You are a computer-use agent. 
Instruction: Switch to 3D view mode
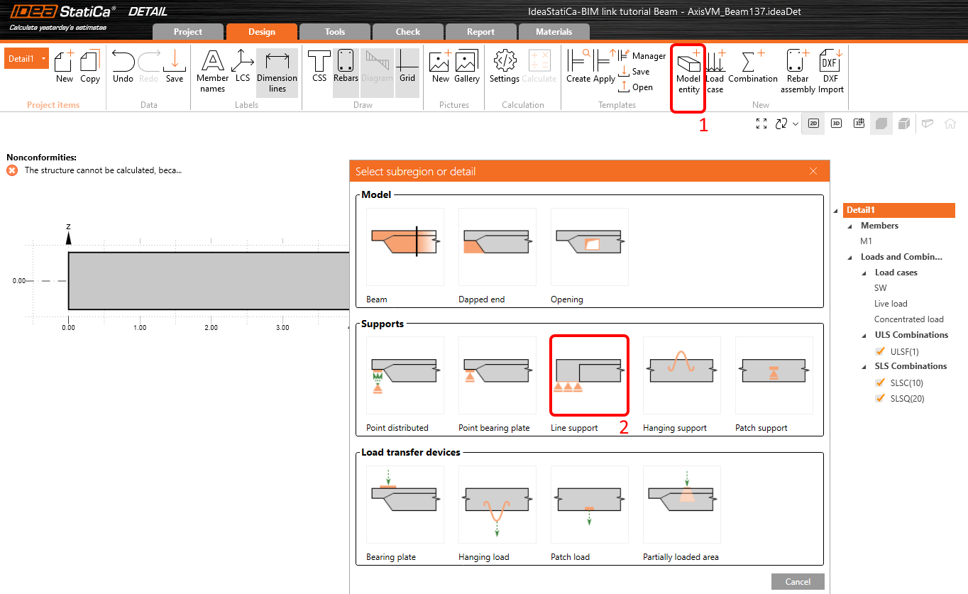[836, 123]
